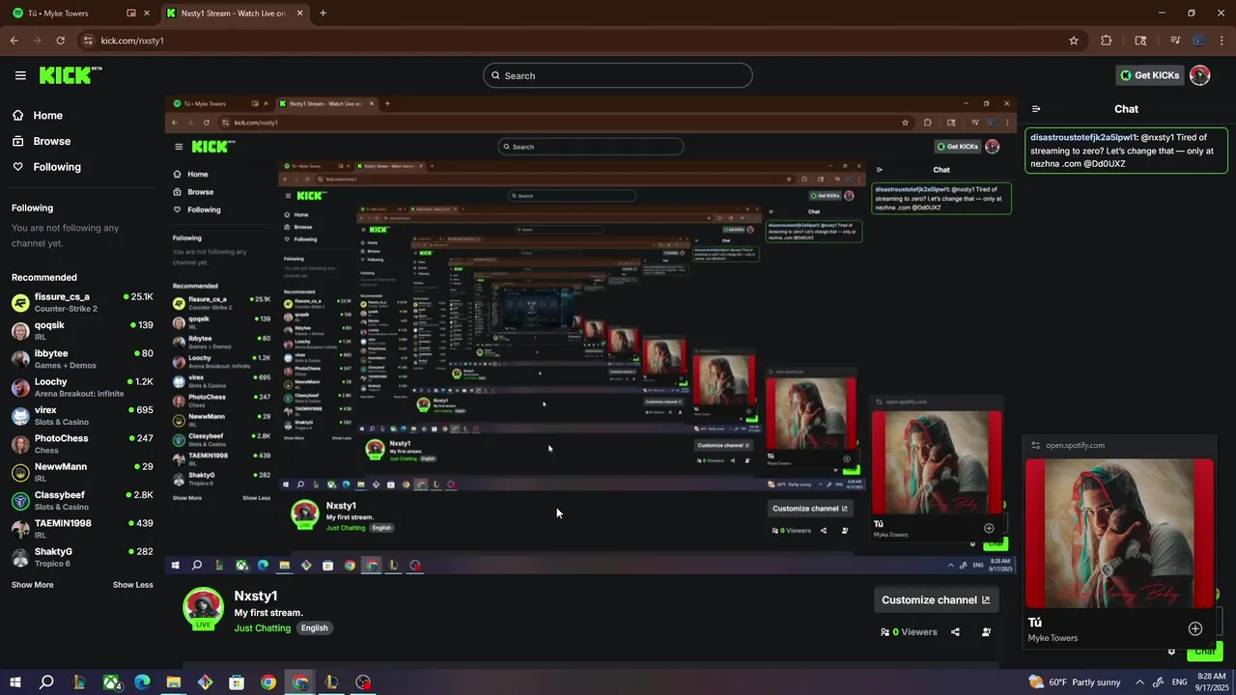Open the 60°F Partly sunny weather widget
Viewport: 1236px width, 695px height.
pos(1075,682)
